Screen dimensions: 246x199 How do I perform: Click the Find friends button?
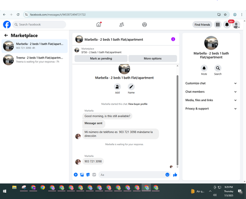point(202,25)
